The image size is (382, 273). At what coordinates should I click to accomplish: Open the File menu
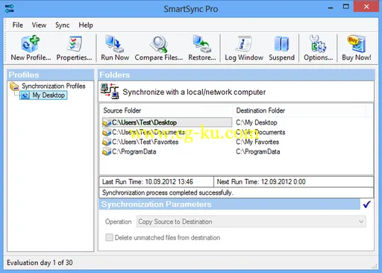pyautogui.click(x=18, y=25)
